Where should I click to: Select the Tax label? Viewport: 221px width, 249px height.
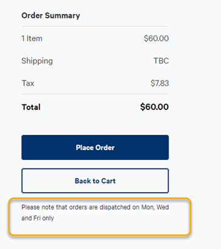[28, 83]
